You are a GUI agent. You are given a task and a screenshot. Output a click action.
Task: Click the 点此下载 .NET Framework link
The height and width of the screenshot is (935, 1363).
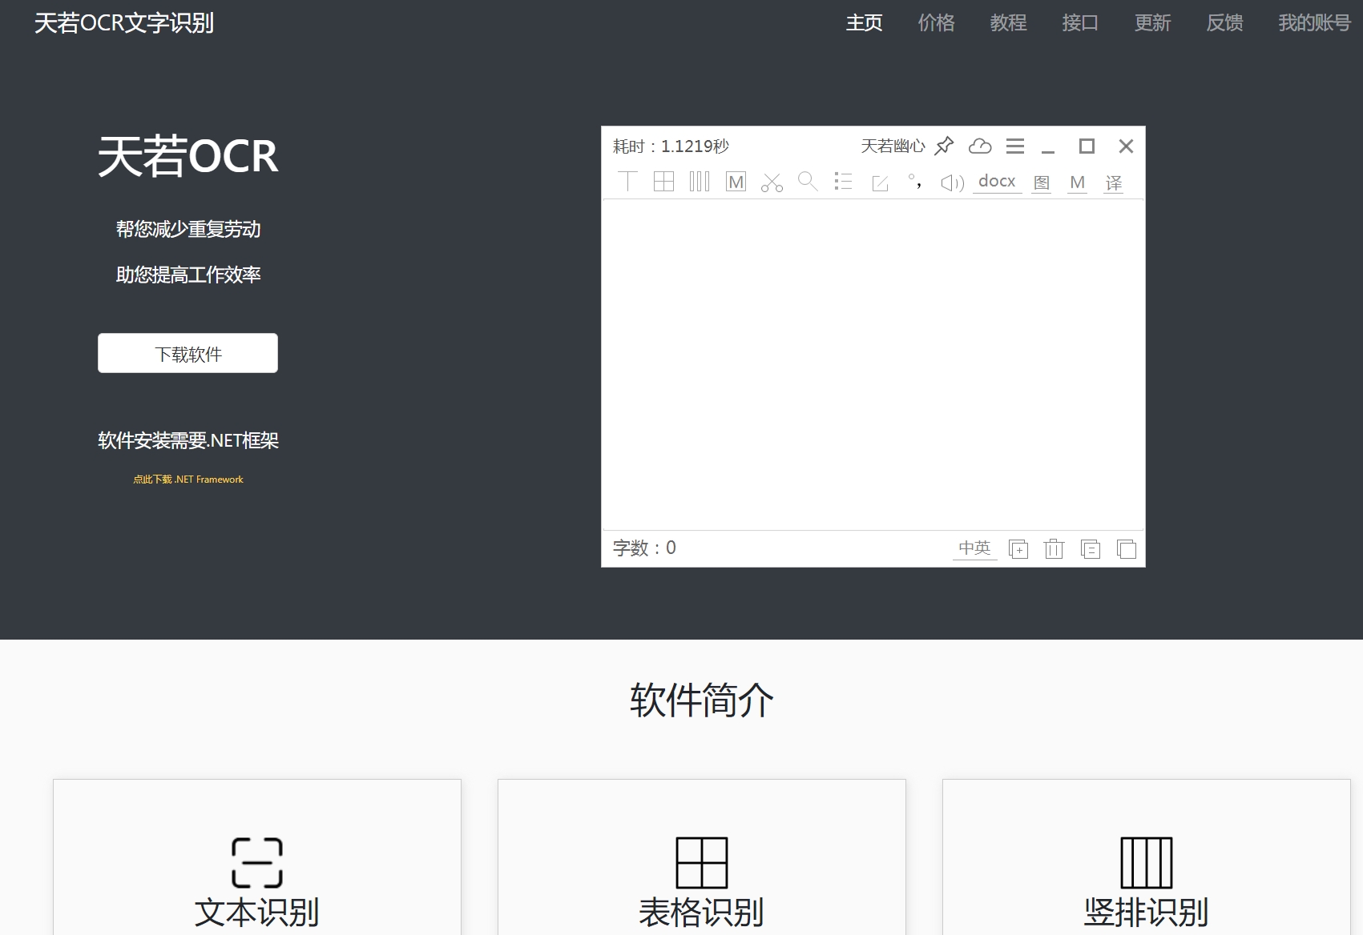188,480
